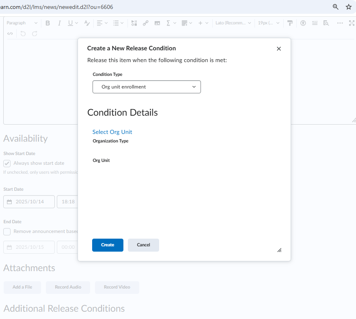The width and height of the screenshot is (356, 319).
Task: Click the undo icon
Action: 23,34
